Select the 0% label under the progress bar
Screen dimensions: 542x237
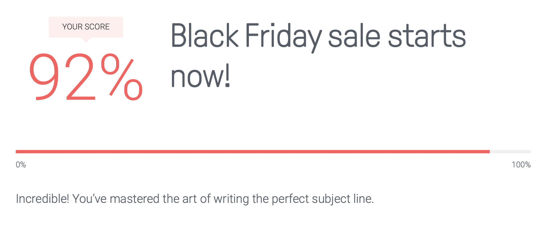(x=20, y=165)
